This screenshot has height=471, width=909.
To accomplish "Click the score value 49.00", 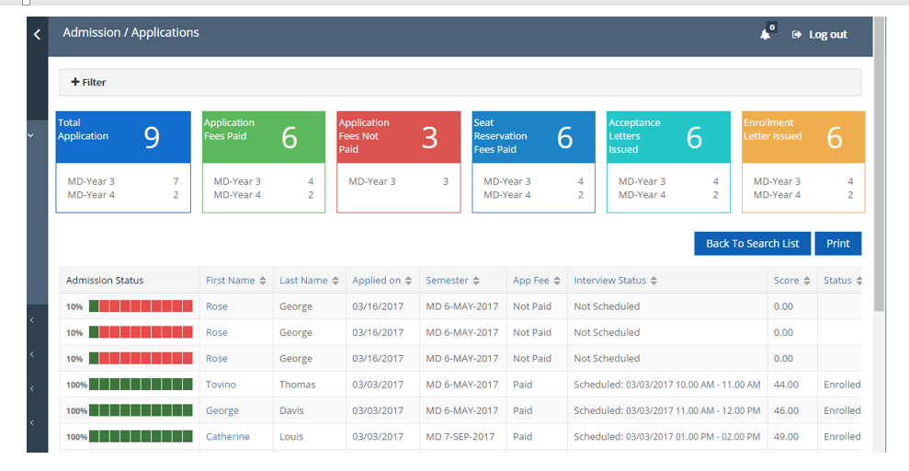I will point(786,437).
